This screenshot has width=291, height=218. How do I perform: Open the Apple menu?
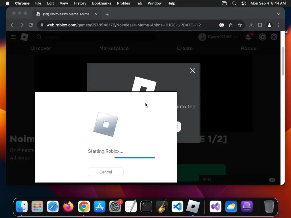[x=7, y=3]
